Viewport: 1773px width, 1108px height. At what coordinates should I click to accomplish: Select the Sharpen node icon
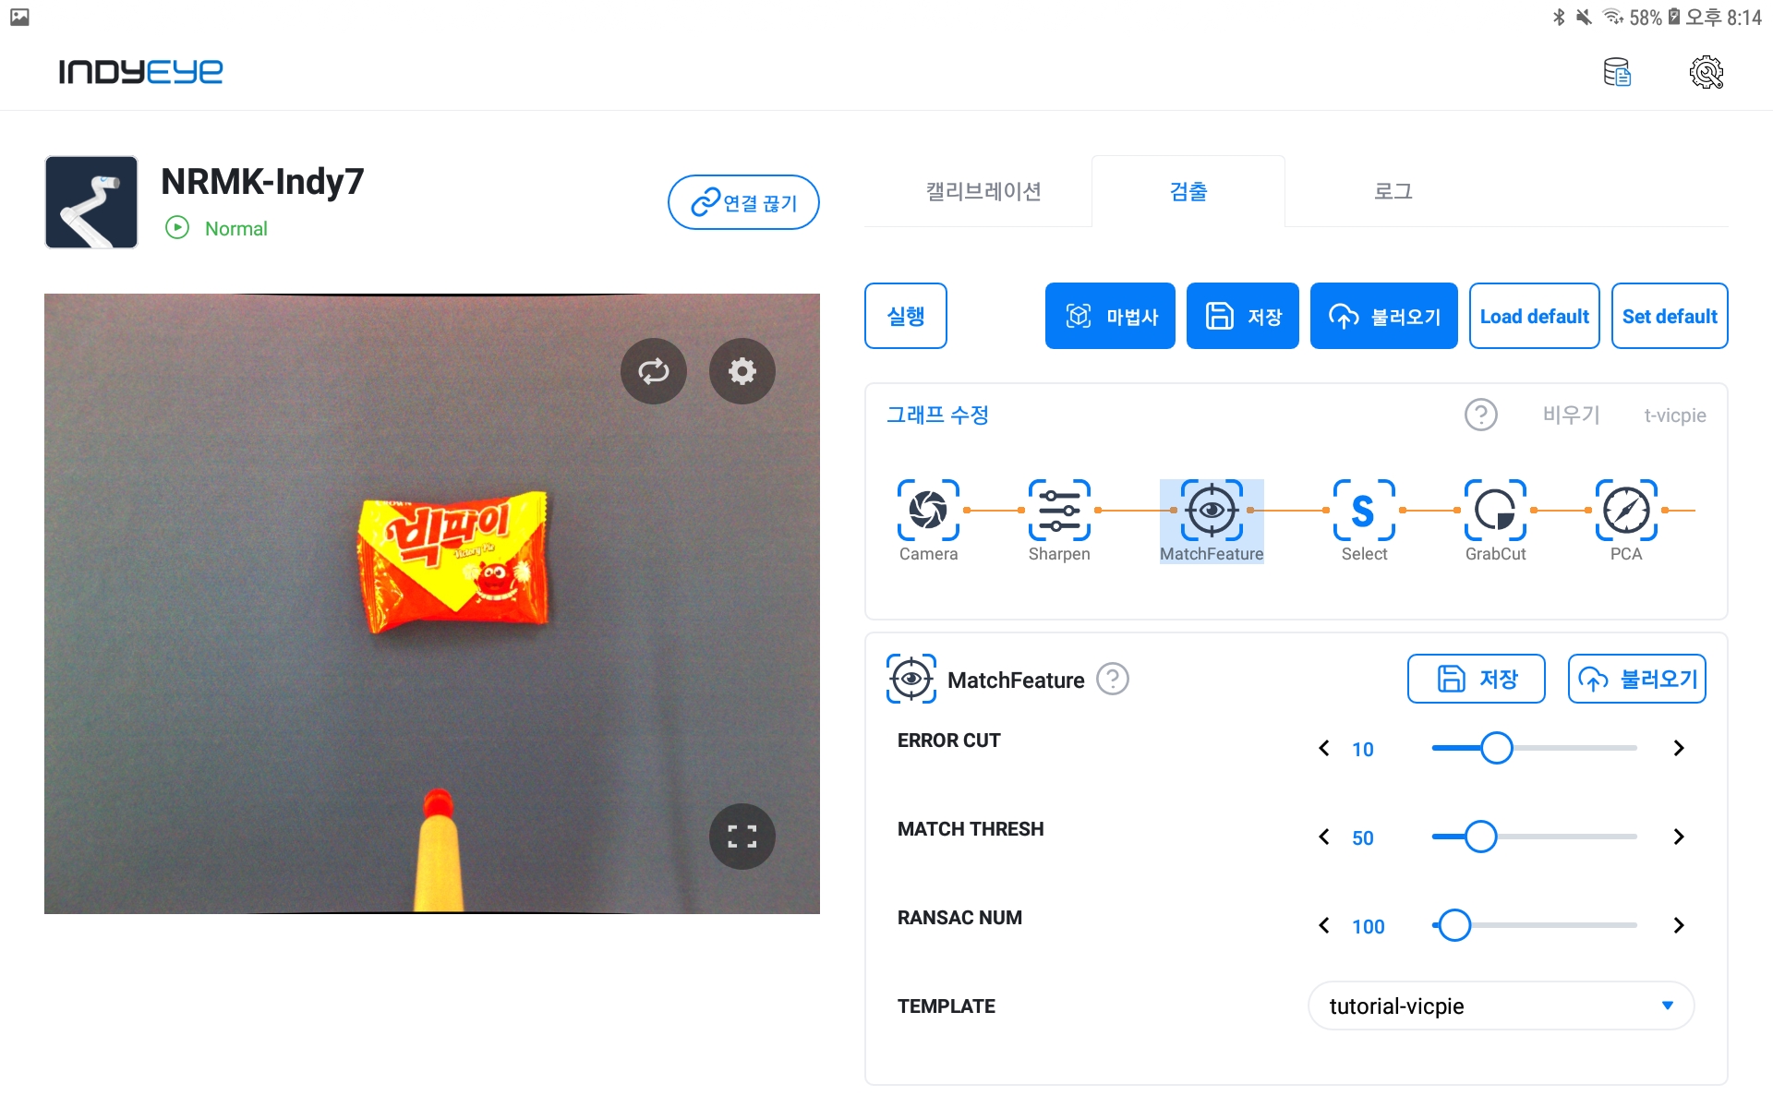click(x=1059, y=510)
